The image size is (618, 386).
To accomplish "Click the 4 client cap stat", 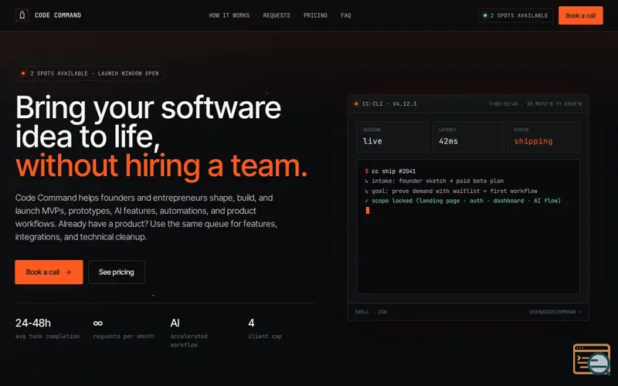I will coord(265,329).
